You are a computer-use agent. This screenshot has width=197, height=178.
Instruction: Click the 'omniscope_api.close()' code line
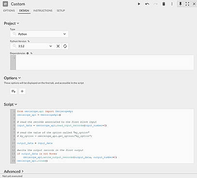32,161
